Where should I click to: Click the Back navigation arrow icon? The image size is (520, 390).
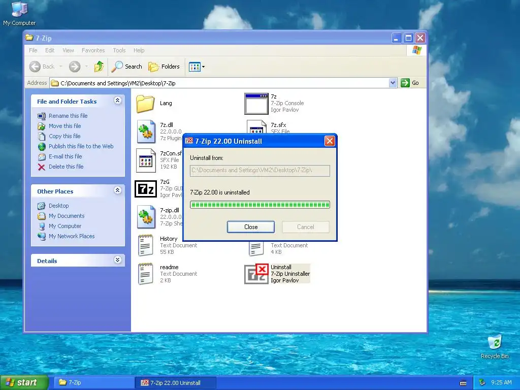click(35, 67)
